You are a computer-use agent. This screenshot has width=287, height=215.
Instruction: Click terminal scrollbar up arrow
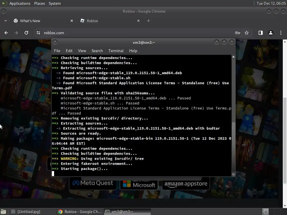point(233,57)
